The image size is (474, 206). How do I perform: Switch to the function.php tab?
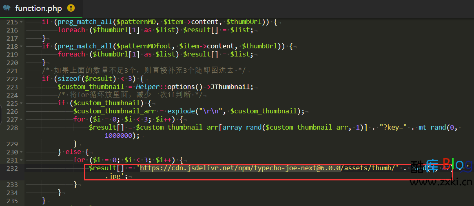click(x=39, y=8)
